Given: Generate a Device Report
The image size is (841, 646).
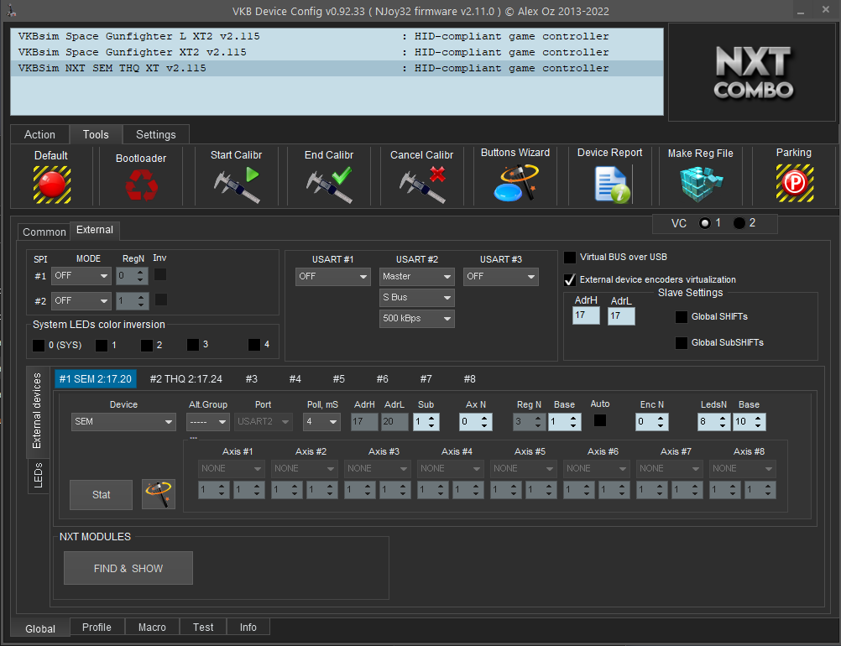Looking at the screenshot, I should coord(613,185).
